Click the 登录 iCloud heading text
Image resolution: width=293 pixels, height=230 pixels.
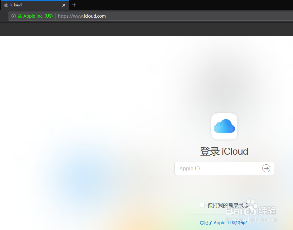224,151
